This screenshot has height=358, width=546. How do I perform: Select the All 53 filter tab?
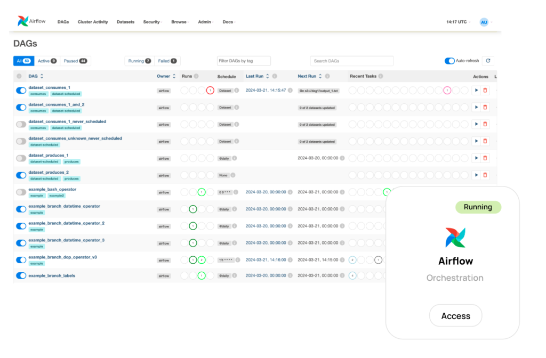click(23, 61)
